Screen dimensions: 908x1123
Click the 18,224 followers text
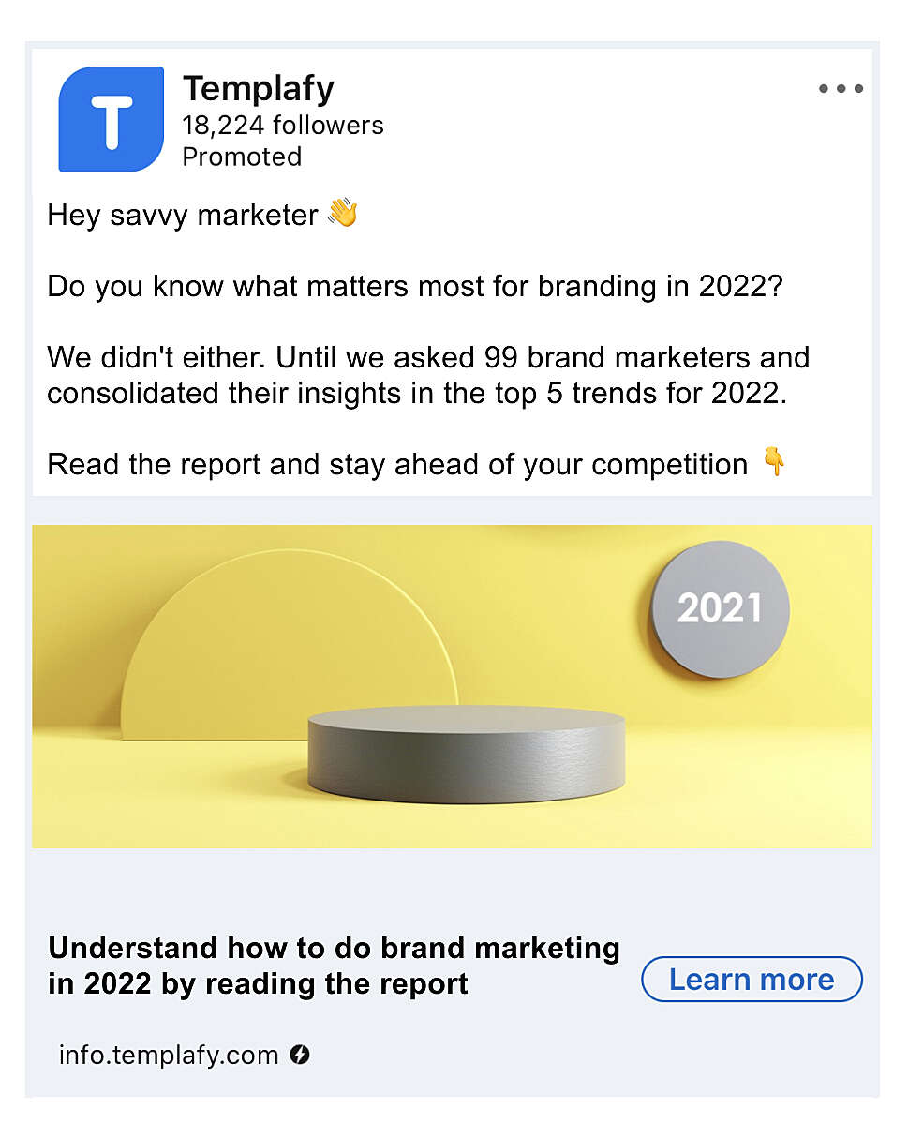pyautogui.click(x=283, y=126)
